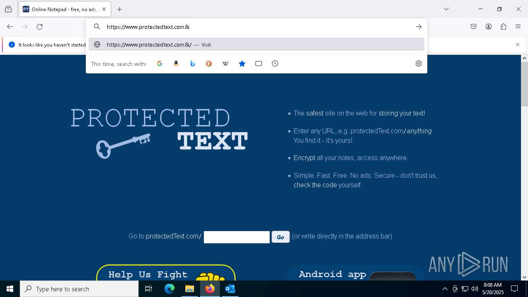Launch Microsoft Edge from taskbar
This screenshot has height=297, width=528.
pyautogui.click(x=170, y=289)
